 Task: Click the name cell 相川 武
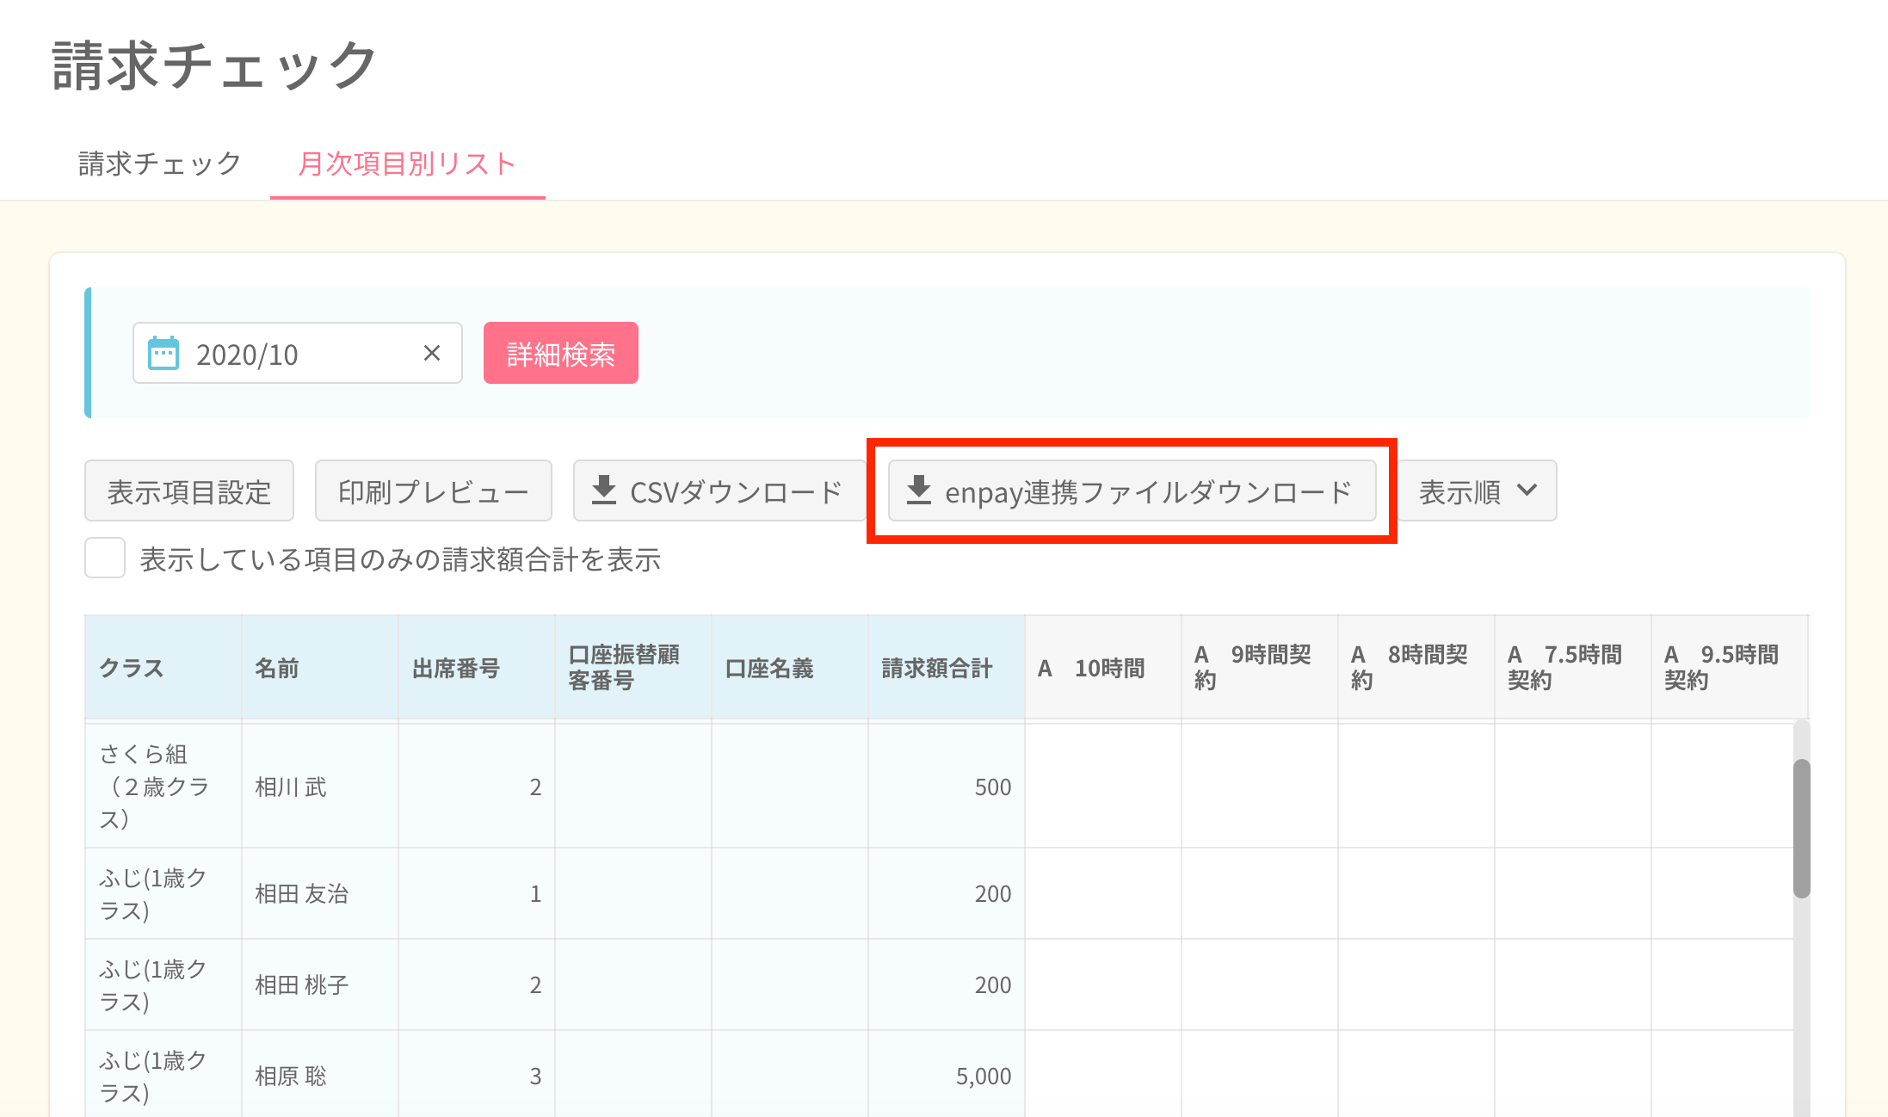[320, 787]
